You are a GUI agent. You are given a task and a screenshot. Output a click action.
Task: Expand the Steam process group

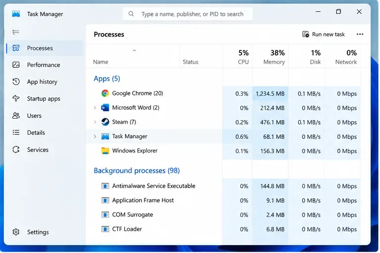click(95, 122)
